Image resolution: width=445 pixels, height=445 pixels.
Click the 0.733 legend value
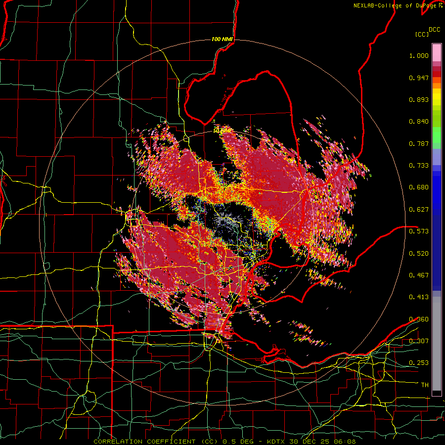[x=419, y=166]
